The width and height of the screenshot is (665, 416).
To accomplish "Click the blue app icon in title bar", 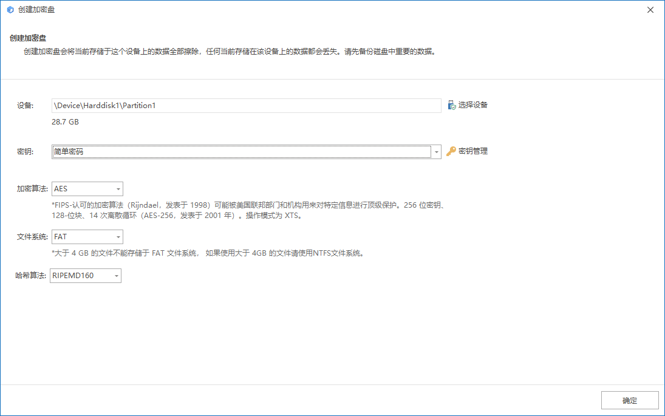I will click(x=10, y=10).
